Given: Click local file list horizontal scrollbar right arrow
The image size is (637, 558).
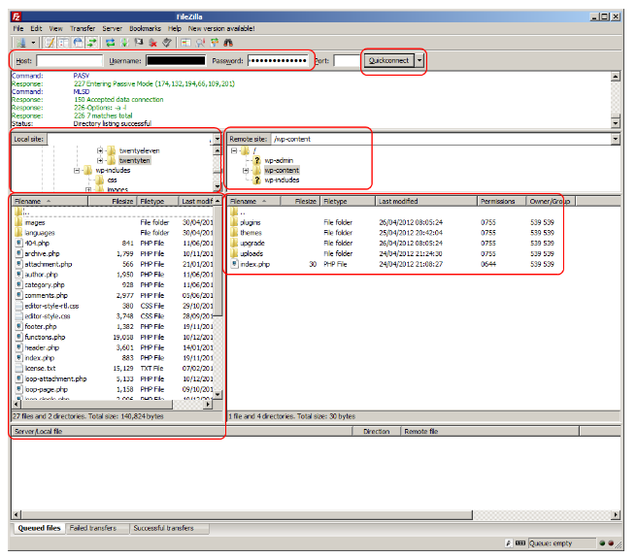Looking at the screenshot, I should [x=208, y=405].
